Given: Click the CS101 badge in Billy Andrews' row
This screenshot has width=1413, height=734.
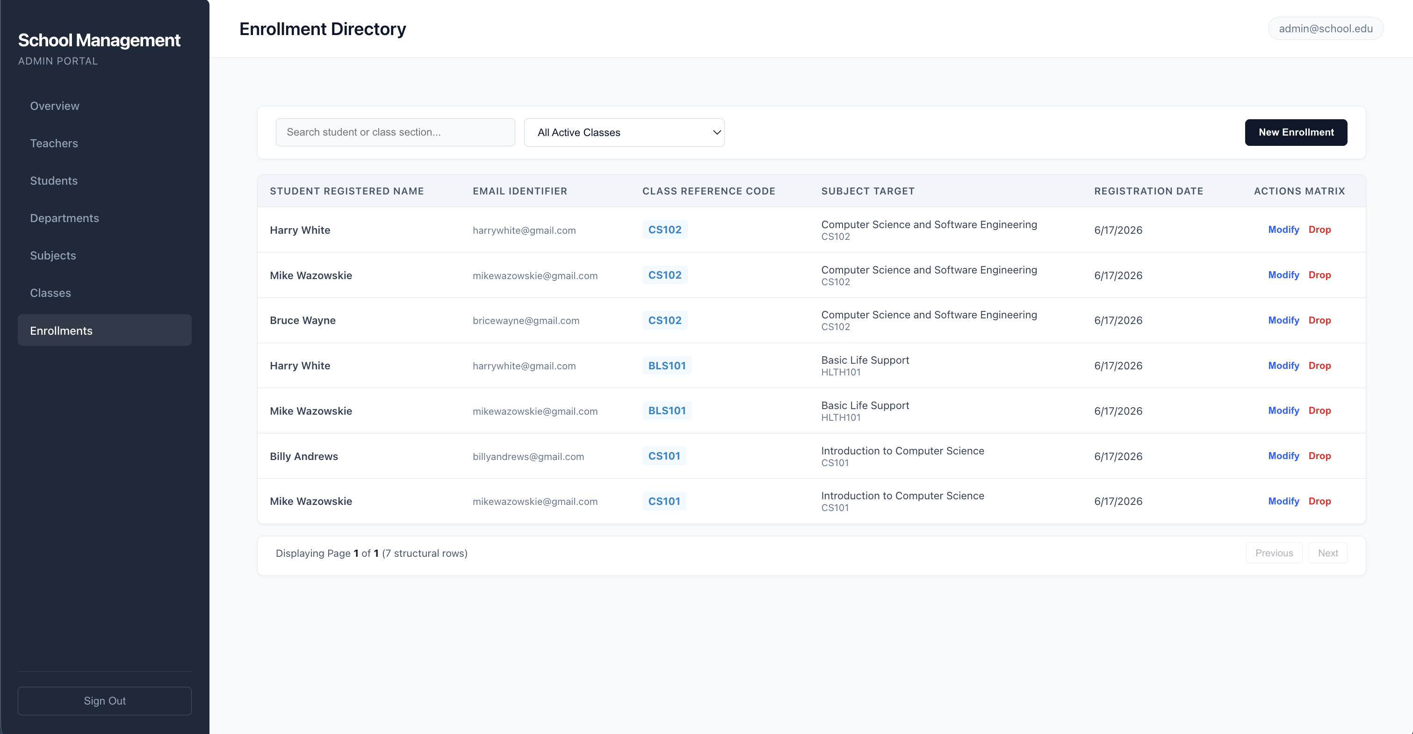Looking at the screenshot, I should [x=663, y=456].
